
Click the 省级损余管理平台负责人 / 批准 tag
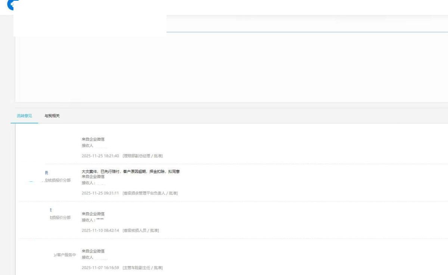pos(150,193)
